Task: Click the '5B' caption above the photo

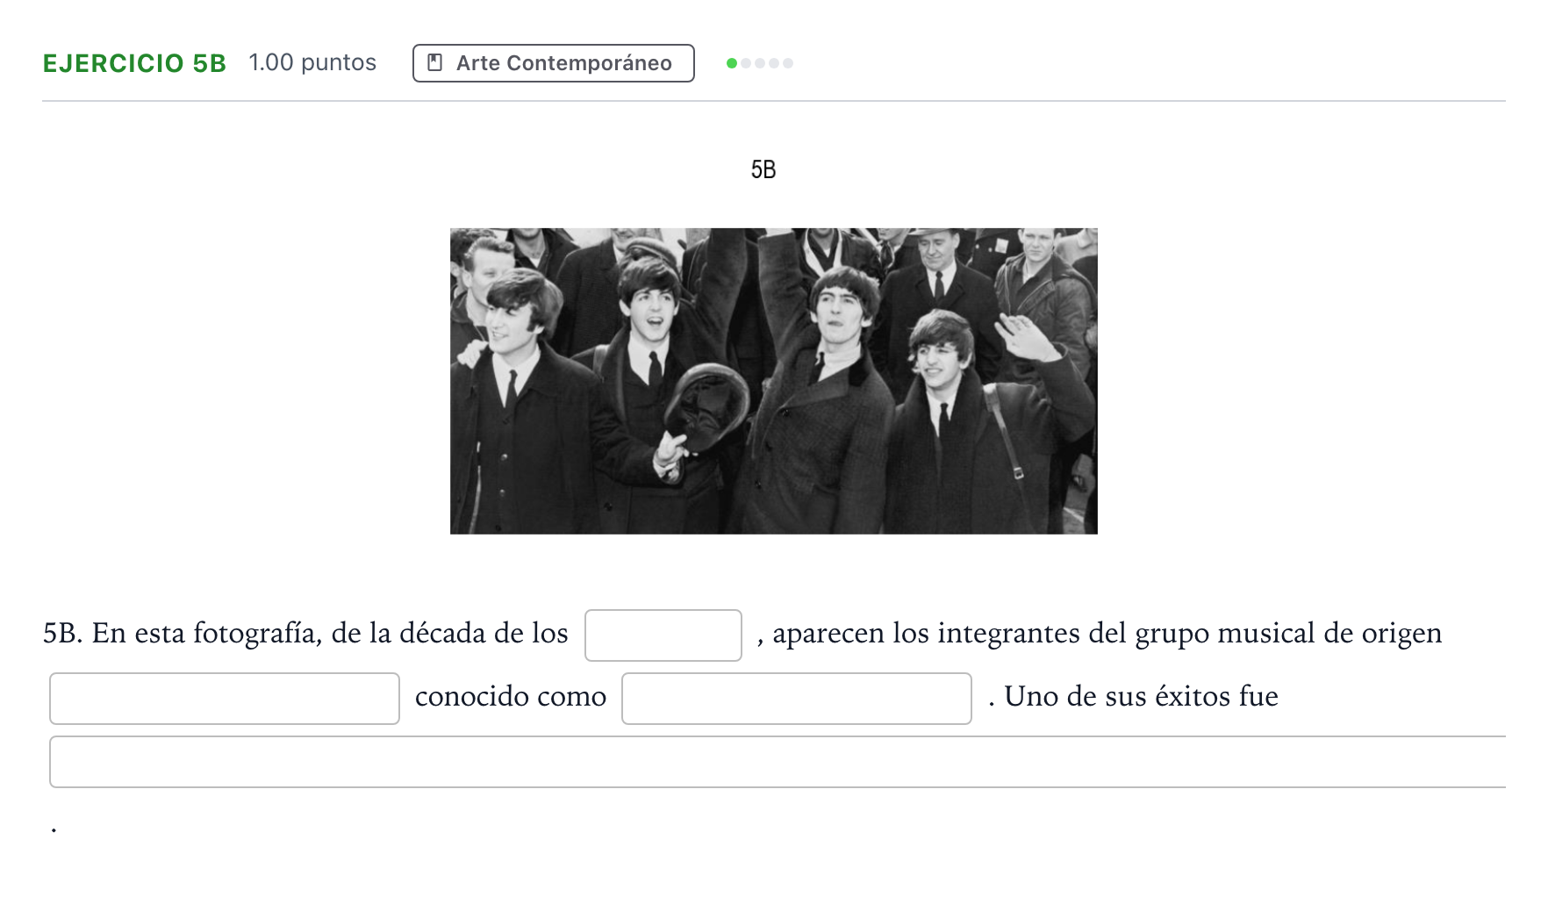Action: 763,169
